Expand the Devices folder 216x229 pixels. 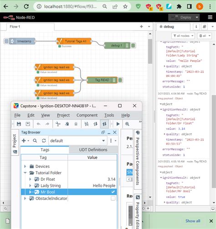25,167
